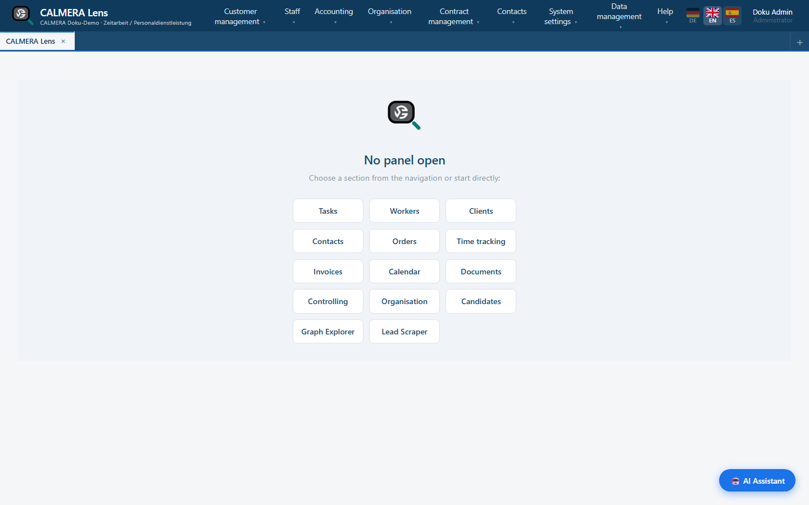Switch language to German flag
Screen dimensions: 809x505
693,16
